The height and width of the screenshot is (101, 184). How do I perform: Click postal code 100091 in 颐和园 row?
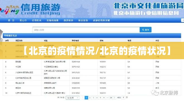pyautogui.click(x=103, y=62)
